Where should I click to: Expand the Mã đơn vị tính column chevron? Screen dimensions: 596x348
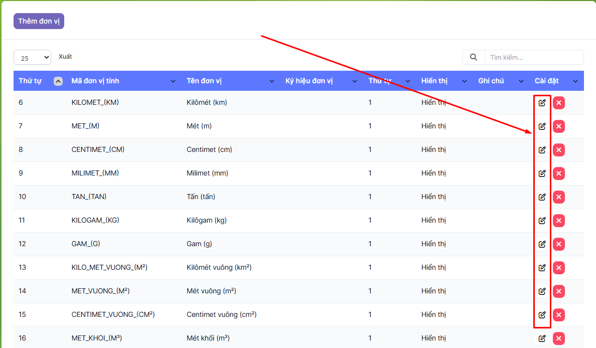point(173,81)
